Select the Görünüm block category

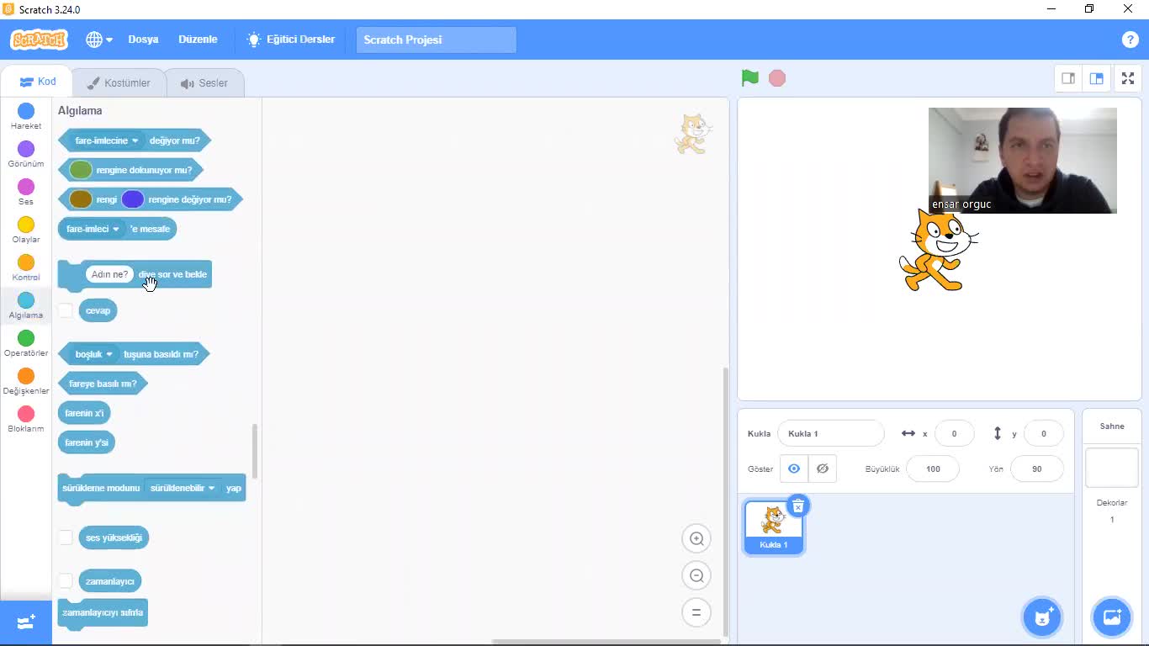click(26, 154)
